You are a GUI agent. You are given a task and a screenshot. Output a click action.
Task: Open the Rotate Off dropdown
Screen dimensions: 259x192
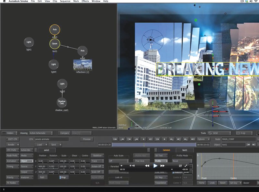(97, 166)
